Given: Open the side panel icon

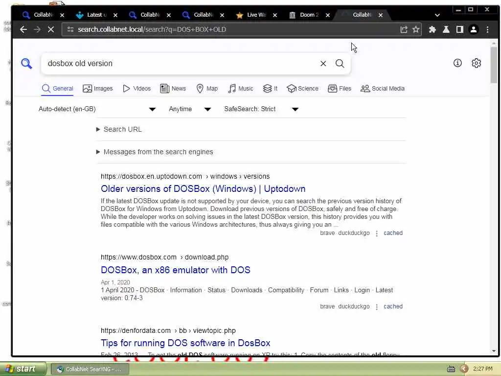Looking at the screenshot, I should [x=460, y=29].
